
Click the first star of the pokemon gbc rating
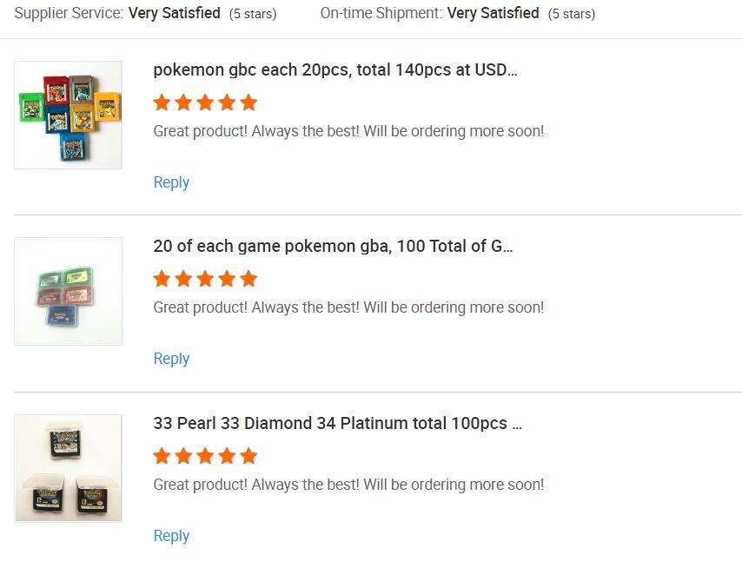point(162,102)
